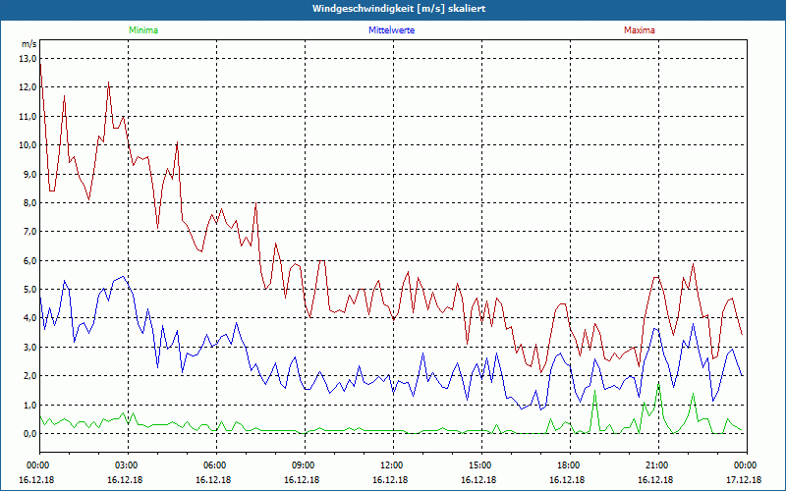Click the green Minima legend label

click(x=143, y=30)
